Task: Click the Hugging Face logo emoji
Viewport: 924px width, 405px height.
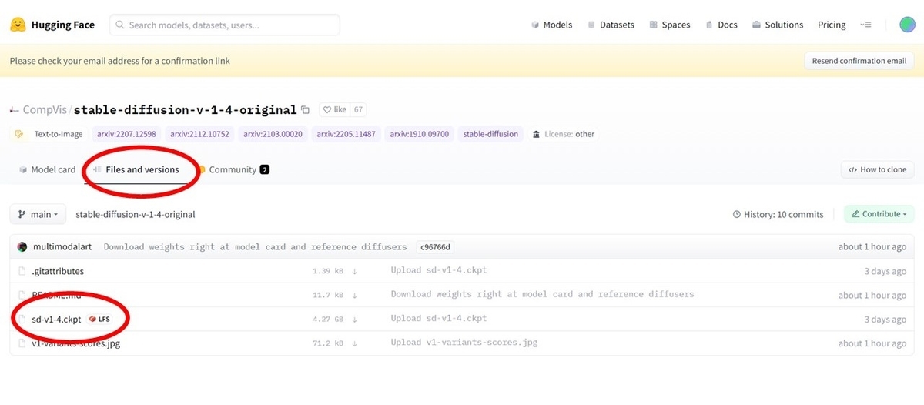Action: (x=18, y=25)
